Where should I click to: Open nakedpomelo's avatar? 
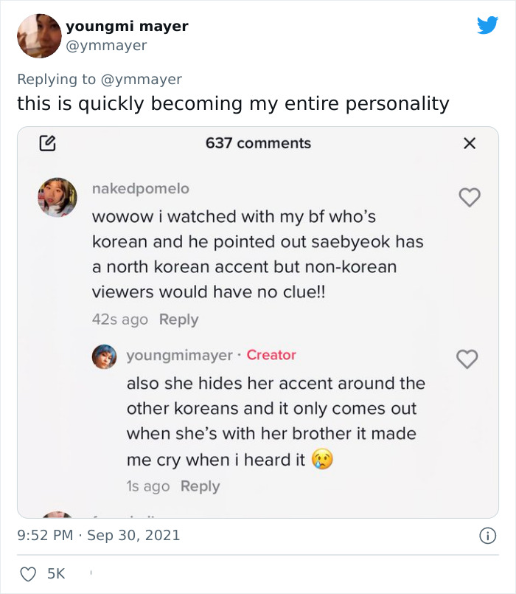(x=57, y=197)
